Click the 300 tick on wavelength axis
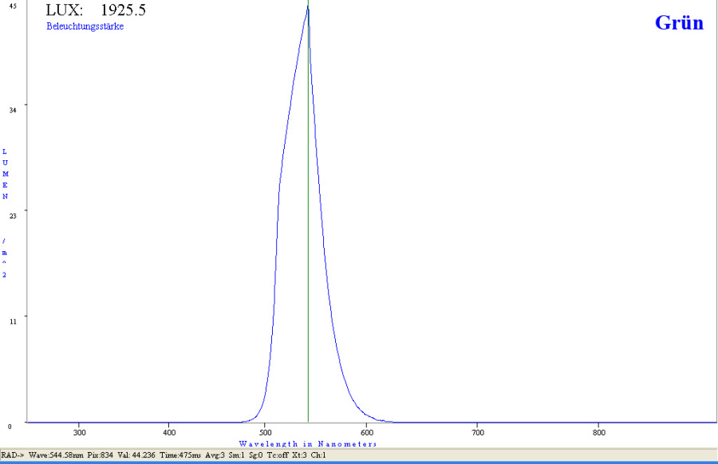The width and height of the screenshot is (718, 464). tap(79, 432)
